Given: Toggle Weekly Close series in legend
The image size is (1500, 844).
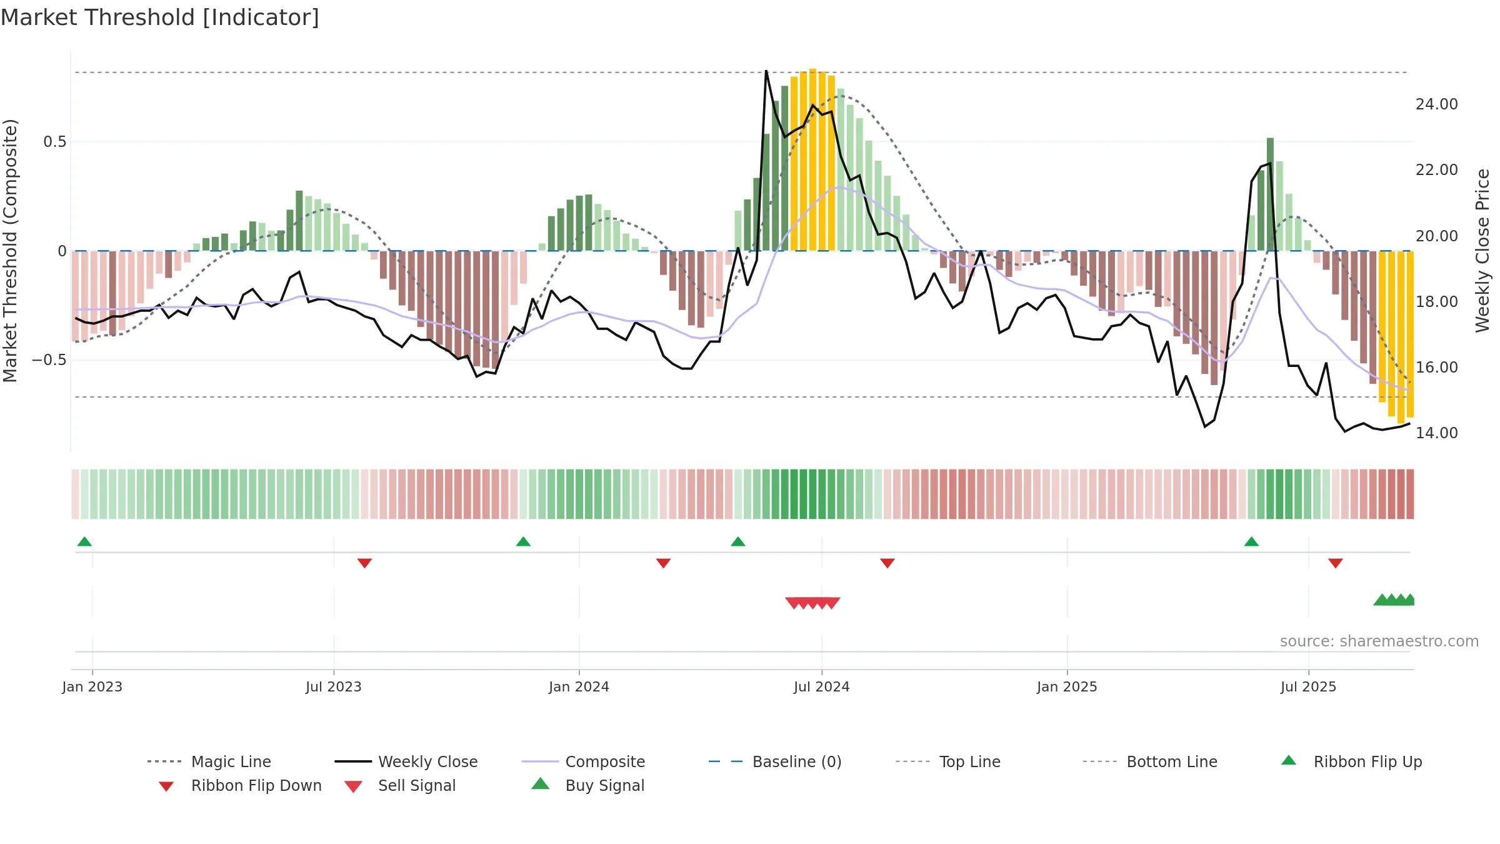Looking at the screenshot, I should (406, 761).
